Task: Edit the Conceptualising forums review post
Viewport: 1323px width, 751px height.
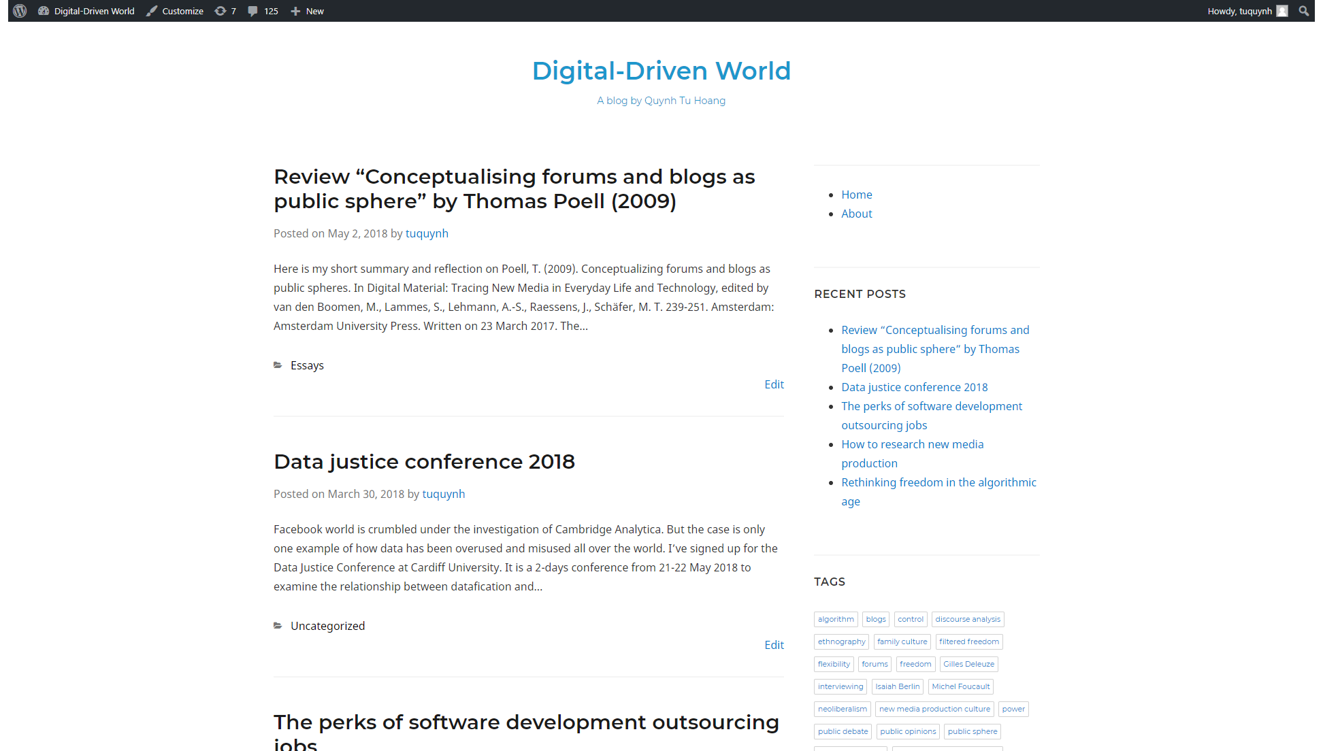Action: pyautogui.click(x=774, y=384)
